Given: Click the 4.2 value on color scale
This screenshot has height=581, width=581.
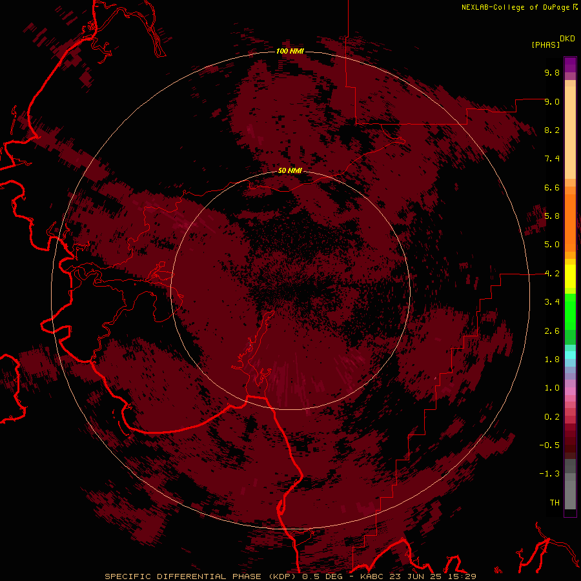Looking at the screenshot, I should [x=552, y=274].
